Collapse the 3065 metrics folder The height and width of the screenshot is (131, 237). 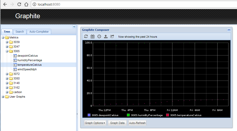7,51
